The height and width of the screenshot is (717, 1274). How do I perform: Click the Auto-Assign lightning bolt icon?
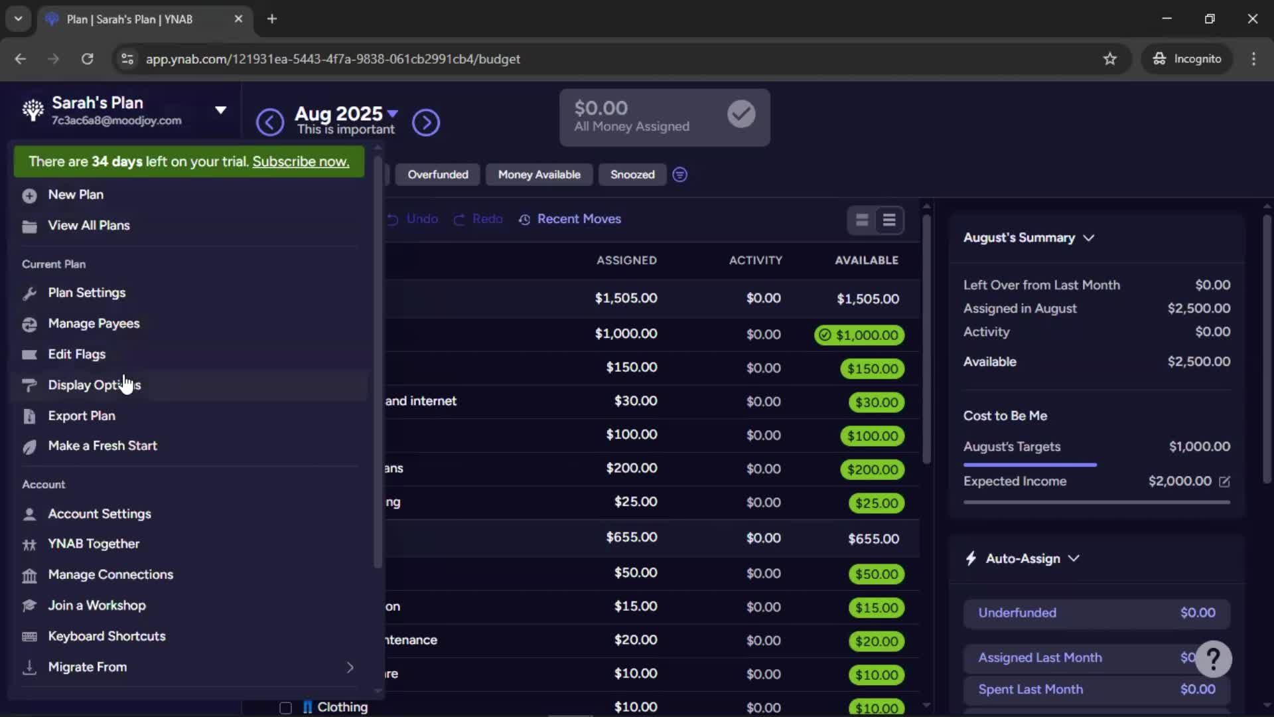tap(971, 558)
